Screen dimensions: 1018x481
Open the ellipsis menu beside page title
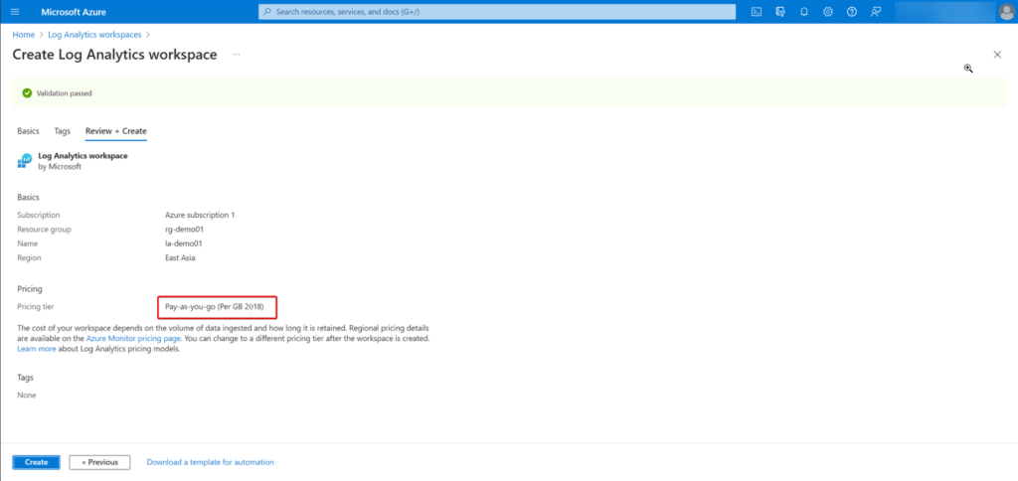pyautogui.click(x=237, y=55)
